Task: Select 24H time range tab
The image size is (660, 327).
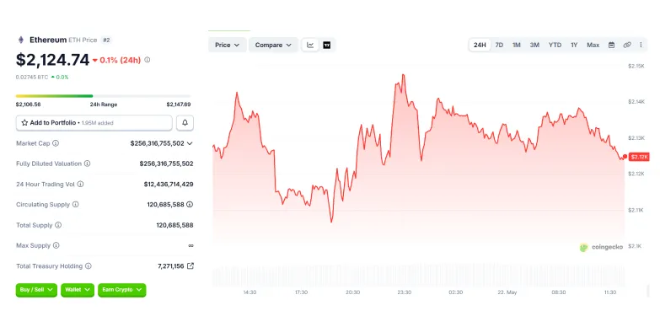Action: tap(480, 45)
